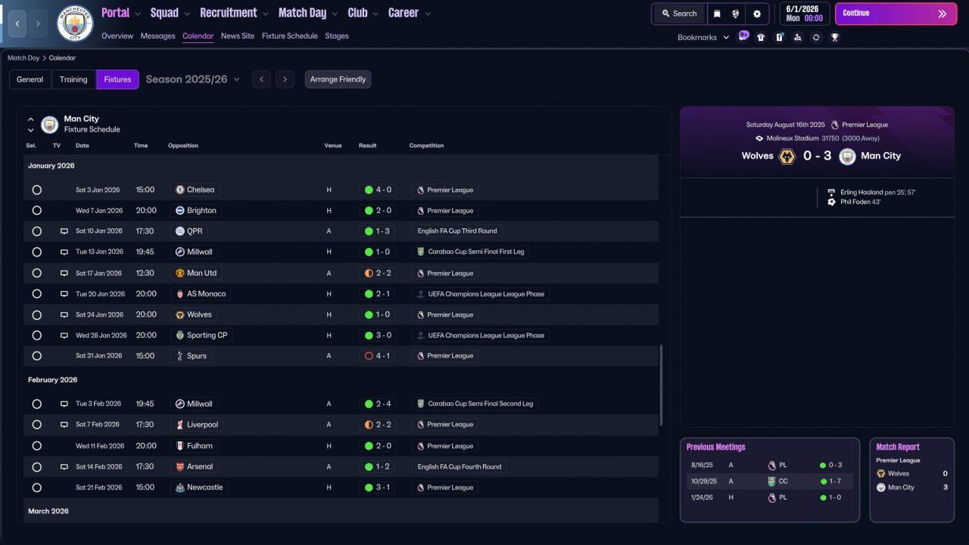Open the Stages tab
This screenshot has height=545, width=969.
coord(337,36)
